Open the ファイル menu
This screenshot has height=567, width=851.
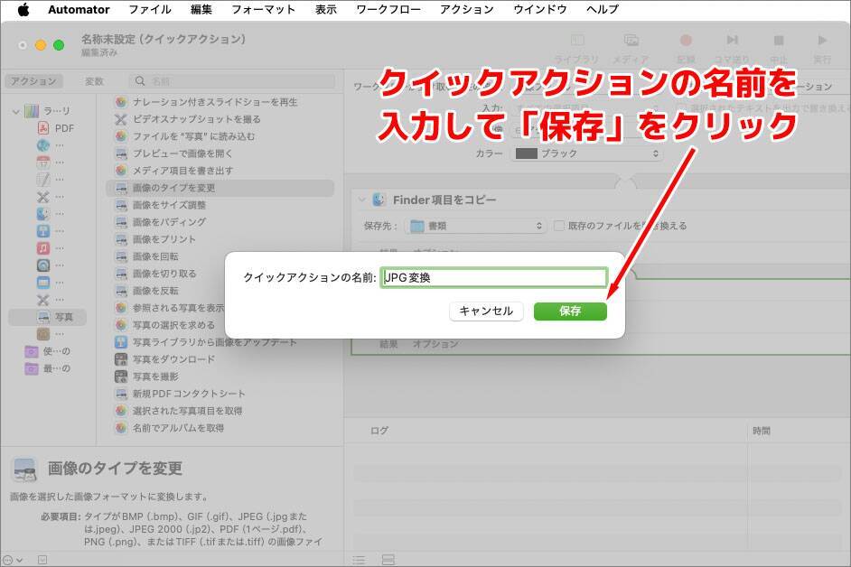[150, 9]
